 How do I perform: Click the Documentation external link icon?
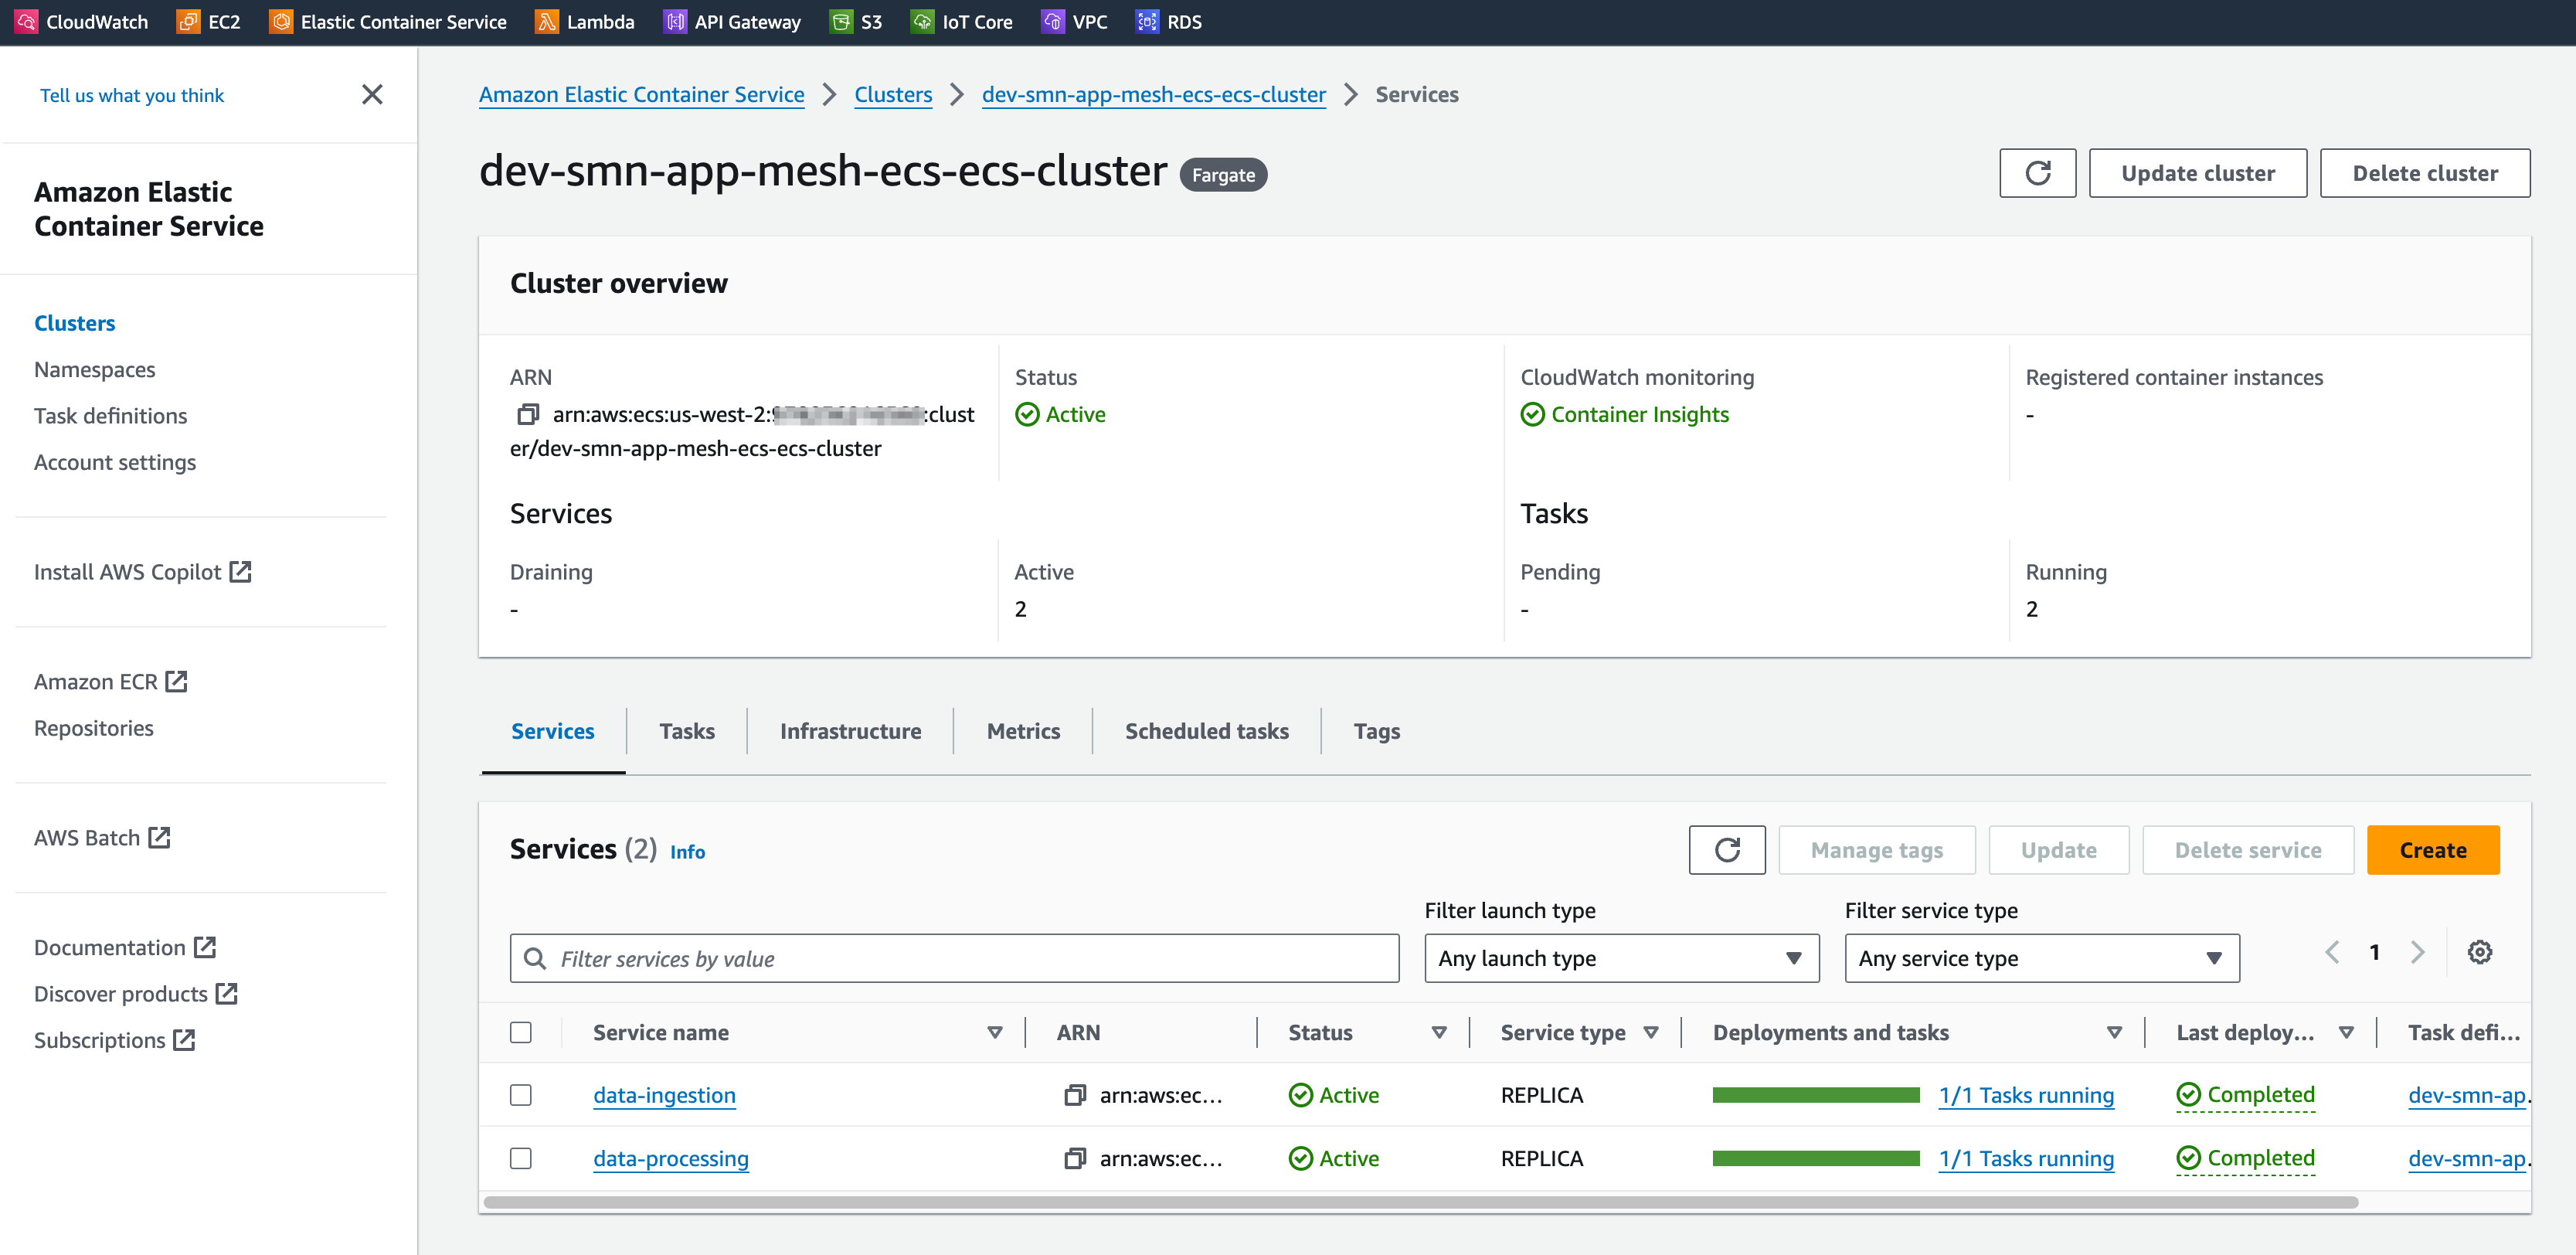point(205,947)
